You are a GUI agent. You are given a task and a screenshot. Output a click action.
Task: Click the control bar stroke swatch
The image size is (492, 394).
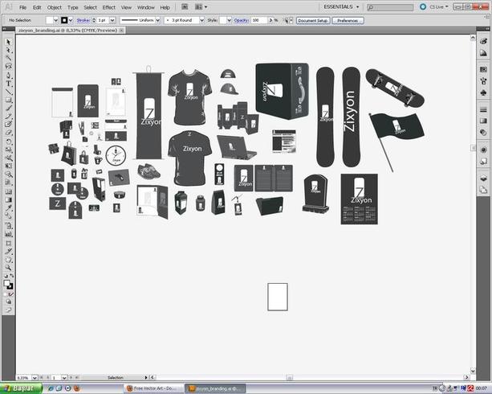click(64, 20)
